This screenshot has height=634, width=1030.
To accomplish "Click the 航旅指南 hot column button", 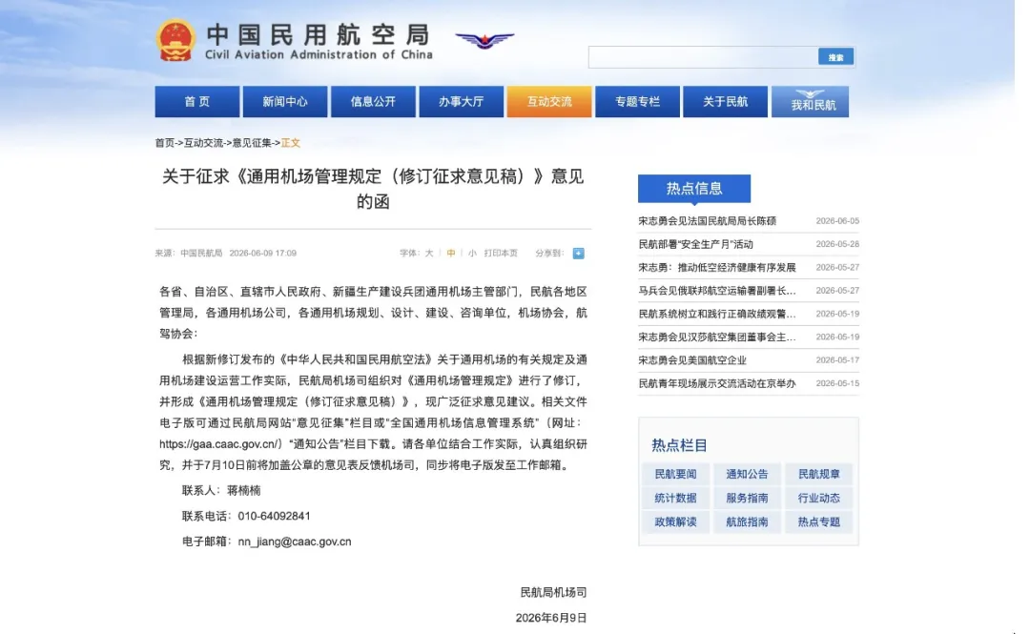I will pyautogui.click(x=747, y=522).
